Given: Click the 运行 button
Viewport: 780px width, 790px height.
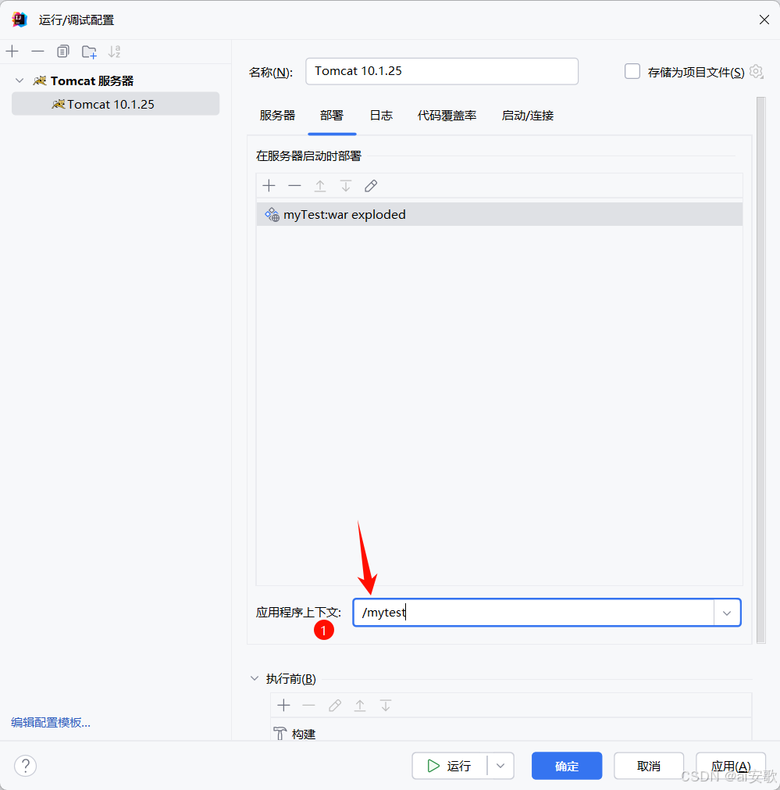Looking at the screenshot, I should 450,766.
